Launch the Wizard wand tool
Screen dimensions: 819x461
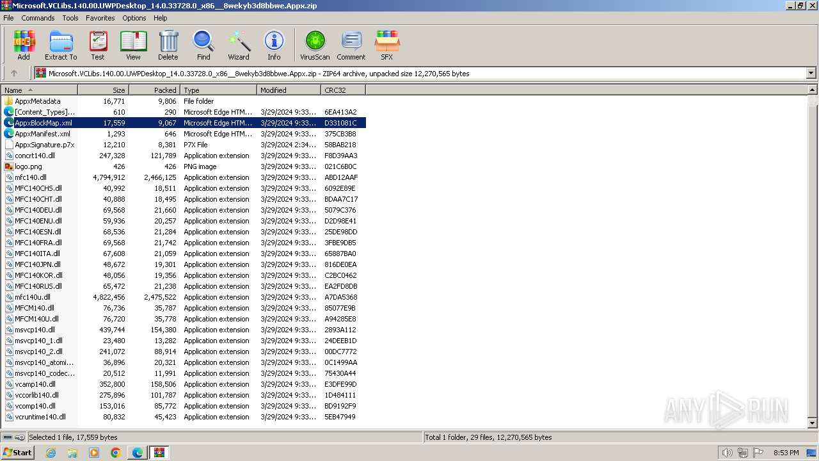(239, 45)
